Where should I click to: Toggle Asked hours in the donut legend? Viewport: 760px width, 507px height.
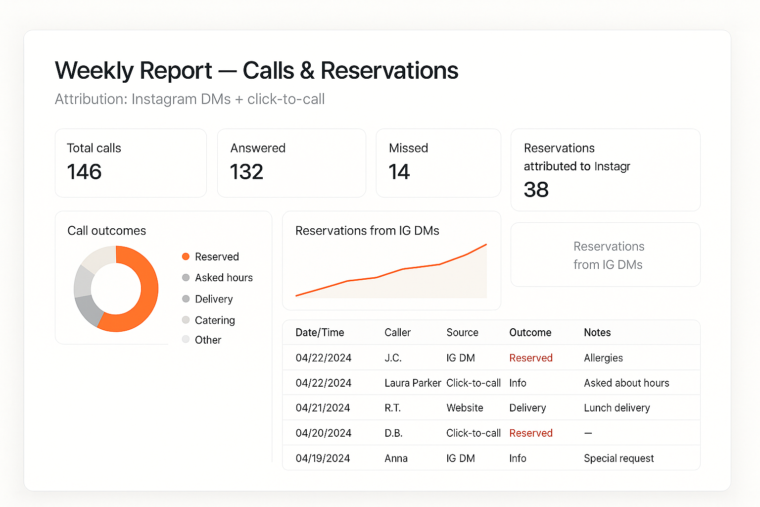[x=224, y=278]
